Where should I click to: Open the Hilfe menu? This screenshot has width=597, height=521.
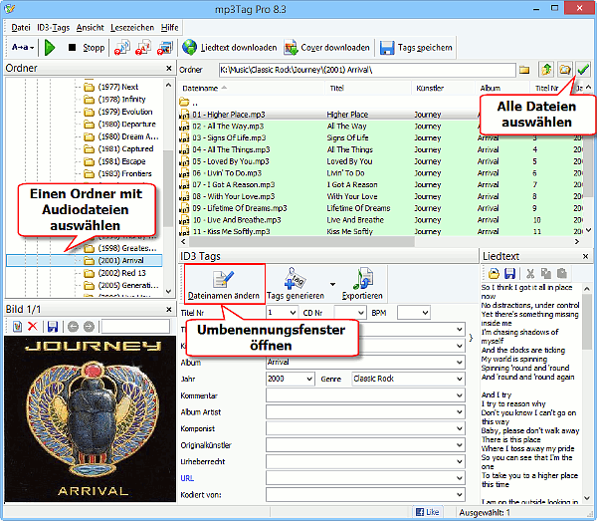[169, 28]
